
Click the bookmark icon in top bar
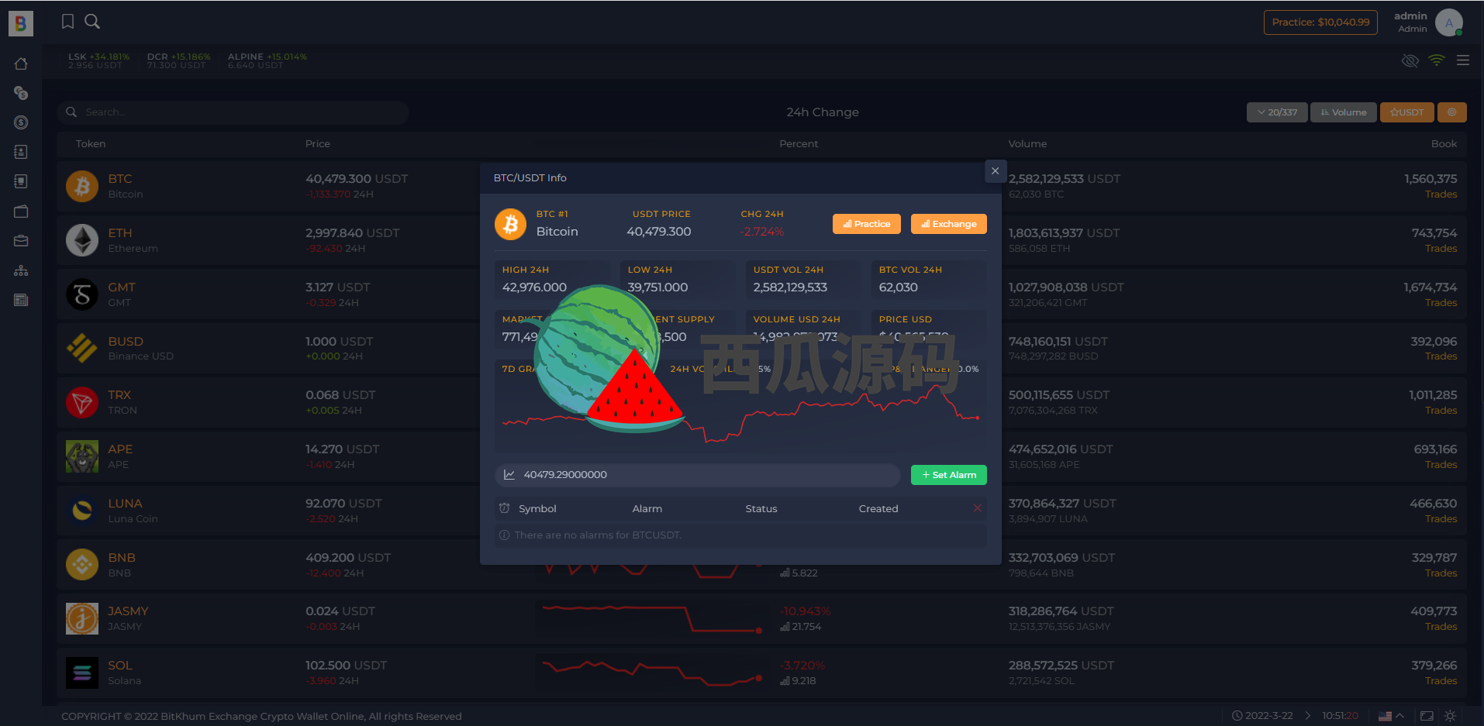(68, 22)
